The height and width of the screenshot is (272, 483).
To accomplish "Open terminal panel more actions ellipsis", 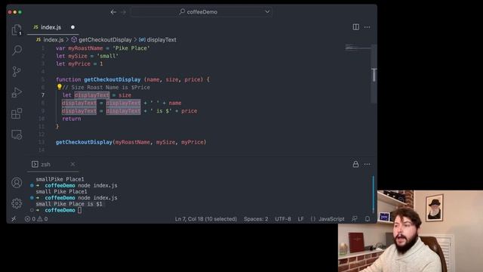I will pyautogui.click(x=367, y=164).
